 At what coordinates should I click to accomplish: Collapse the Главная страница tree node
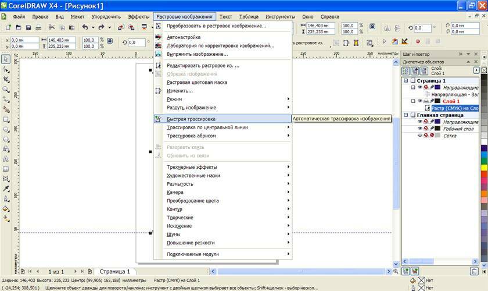click(406, 115)
